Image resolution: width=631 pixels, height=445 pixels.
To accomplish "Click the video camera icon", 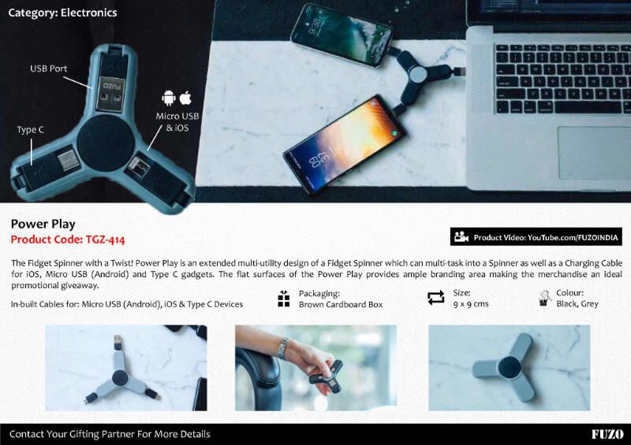I will pyautogui.click(x=461, y=237).
